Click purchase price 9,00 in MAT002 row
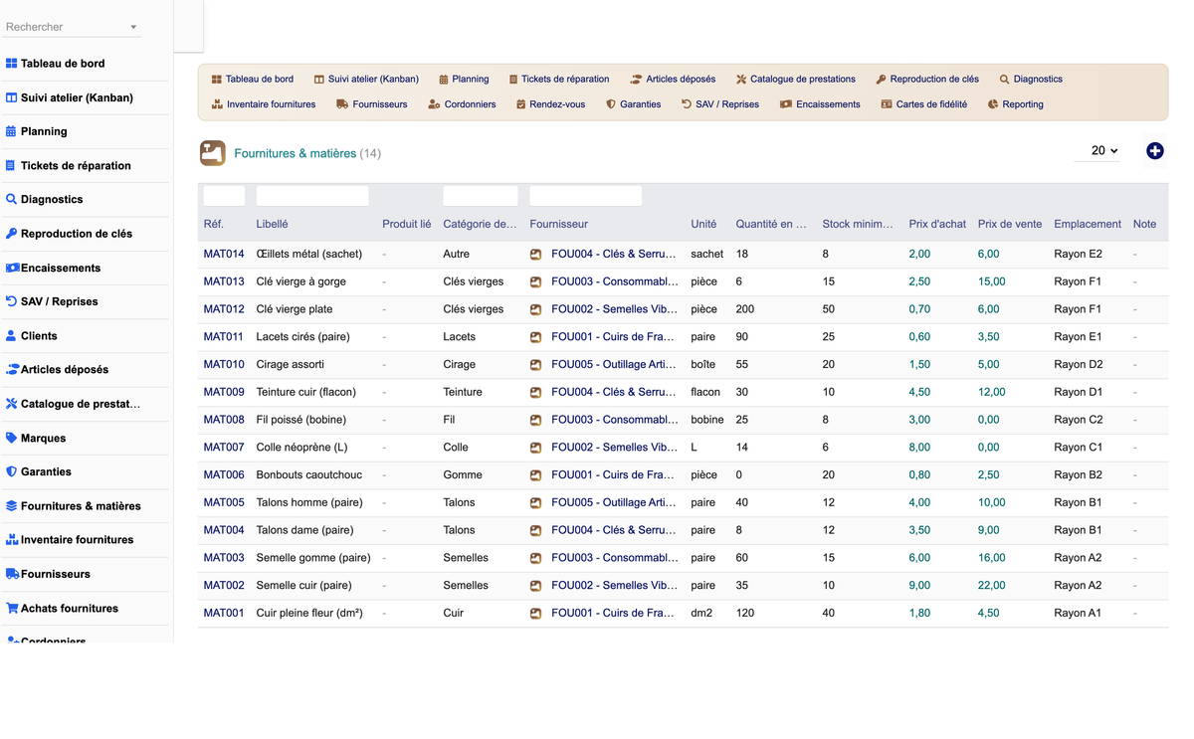This screenshot has width=1194, height=739. [919, 586]
